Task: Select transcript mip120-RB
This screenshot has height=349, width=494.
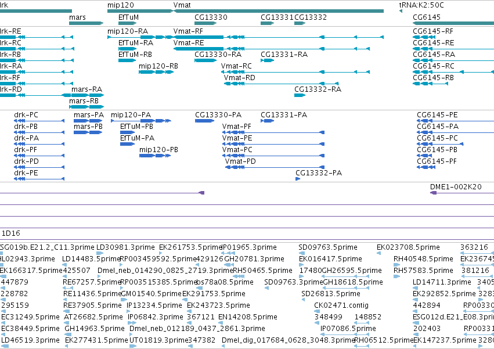Action: coord(156,72)
